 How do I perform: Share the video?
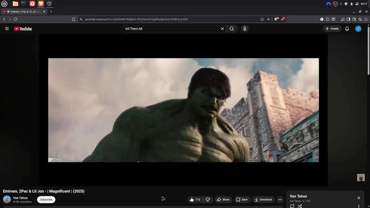[223, 200]
